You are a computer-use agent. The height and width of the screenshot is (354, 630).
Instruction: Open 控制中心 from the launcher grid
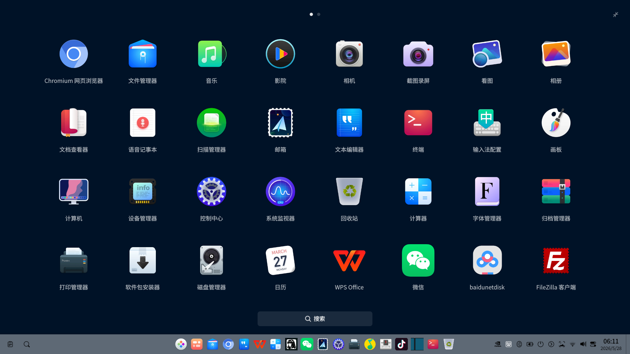212,192
